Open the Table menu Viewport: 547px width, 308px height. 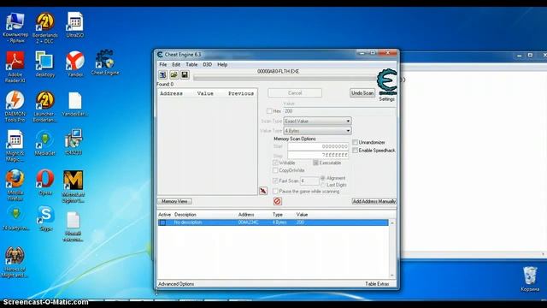(191, 65)
